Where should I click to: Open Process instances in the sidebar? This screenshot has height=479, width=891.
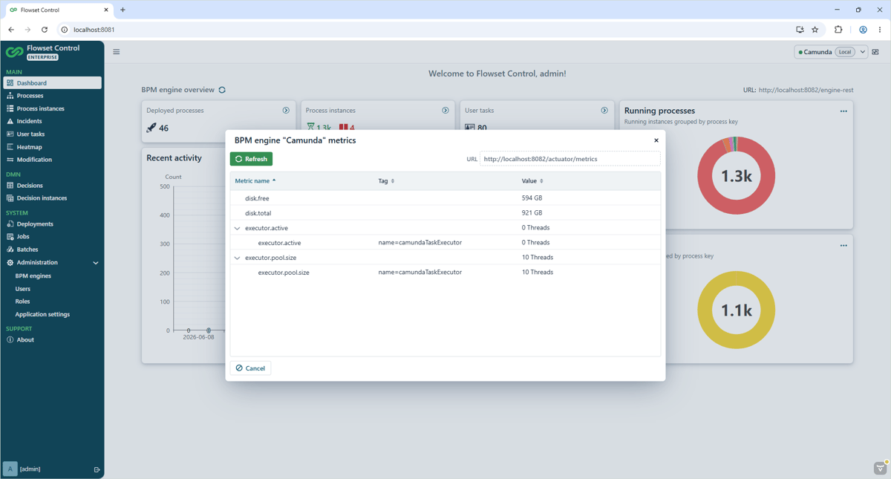(52, 108)
